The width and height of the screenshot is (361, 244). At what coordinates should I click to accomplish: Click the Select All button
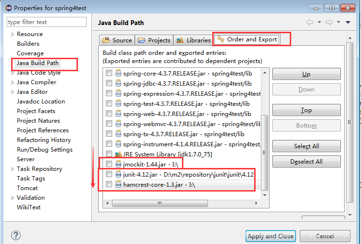(307, 146)
